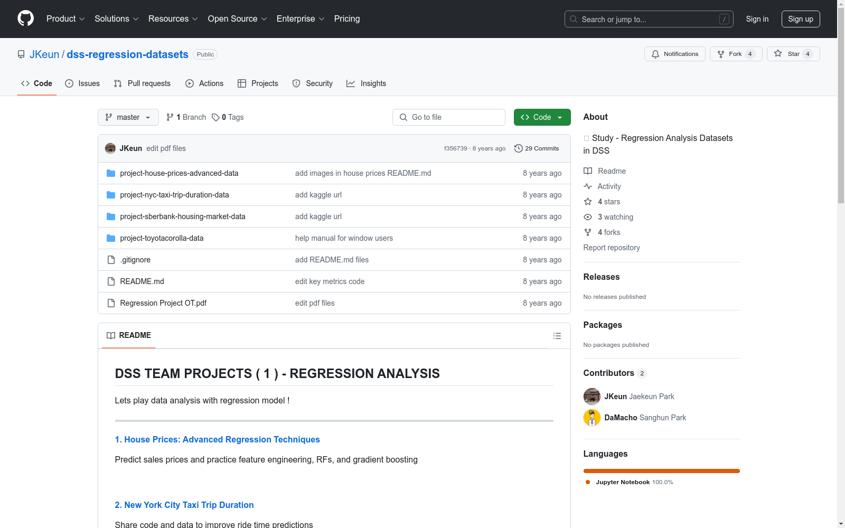This screenshot has width=845, height=528.
Task: Click the fork icon next to 4 forks
Action: (588, 232)
